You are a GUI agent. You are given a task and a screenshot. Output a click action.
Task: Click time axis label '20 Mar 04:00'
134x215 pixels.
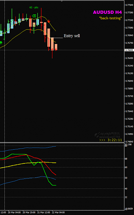[14, 212]
